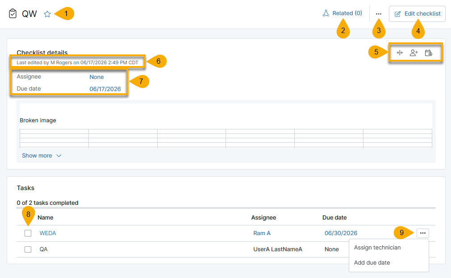Image resolution: width=451 pixels, height=278 pixels.
Task: Click the QW checklist title
Action: pyautogui.click(x=29, y=14)
